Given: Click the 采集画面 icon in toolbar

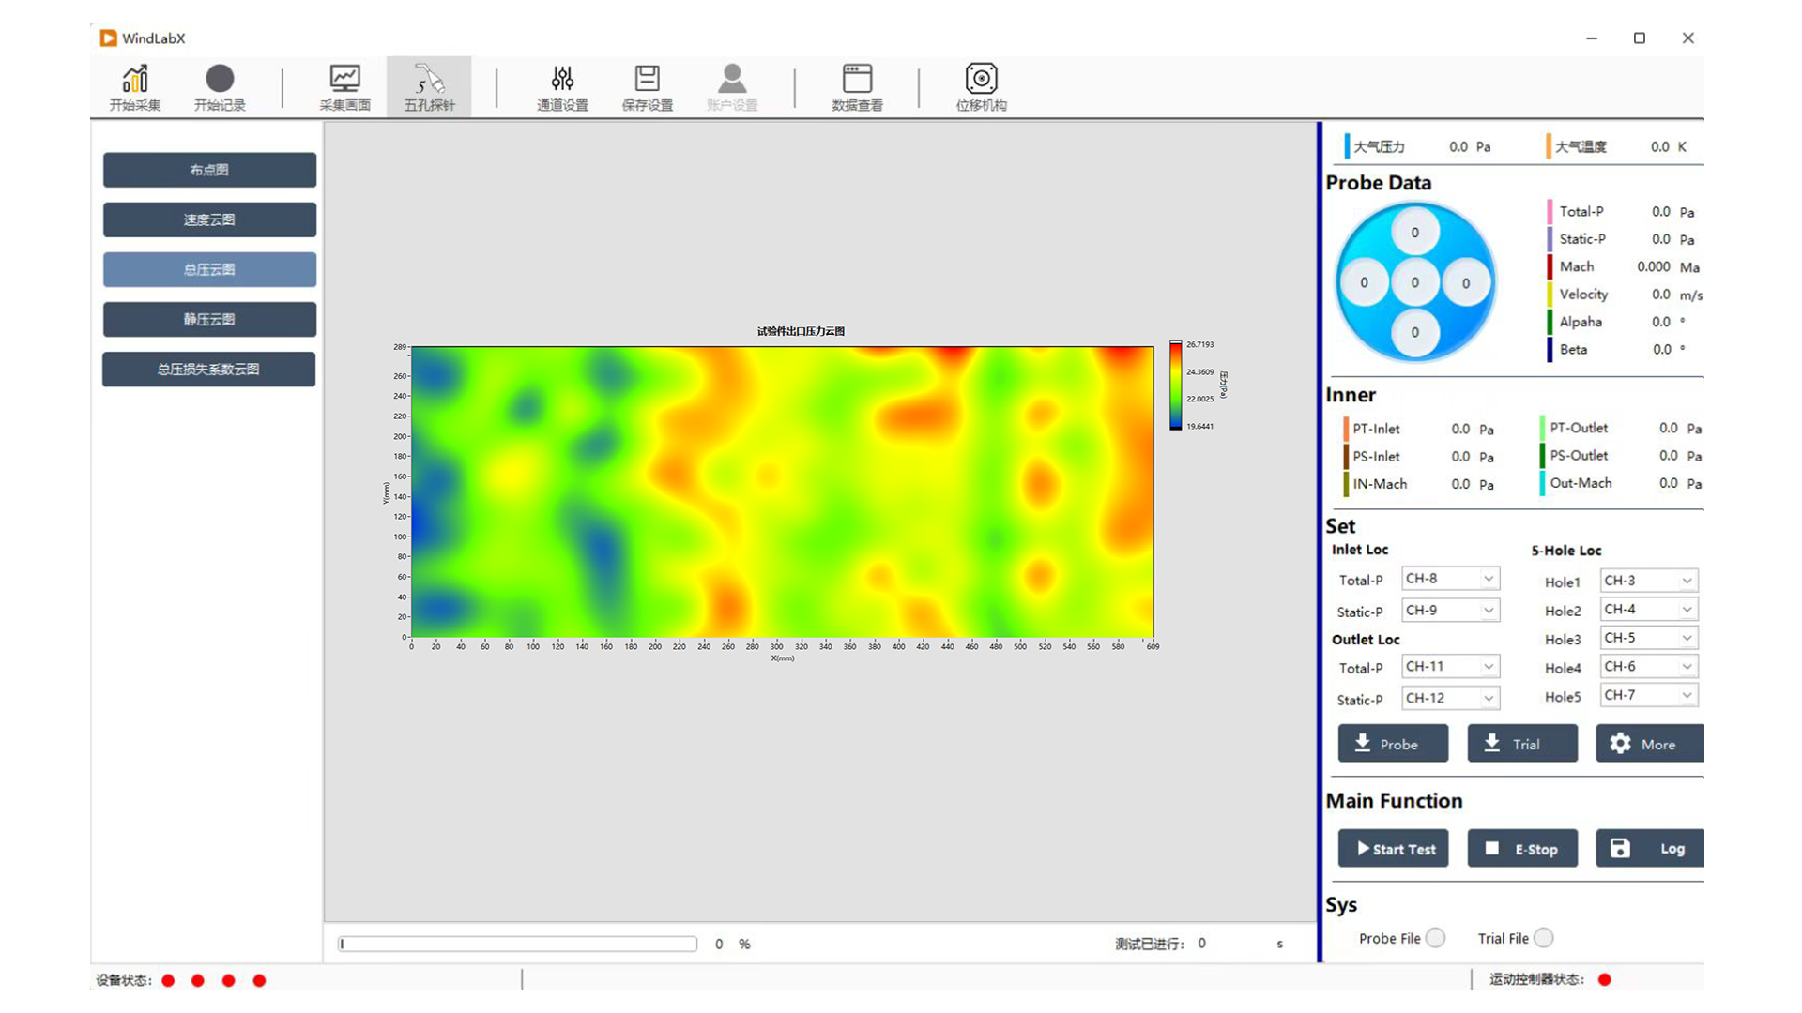Looking at the screenshot, I should point(343,86).
